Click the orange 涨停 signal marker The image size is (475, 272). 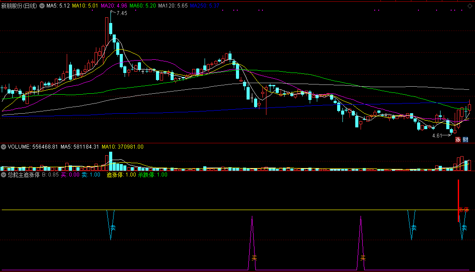tap(463, 210)
